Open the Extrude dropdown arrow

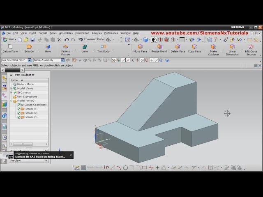point(39,50)
